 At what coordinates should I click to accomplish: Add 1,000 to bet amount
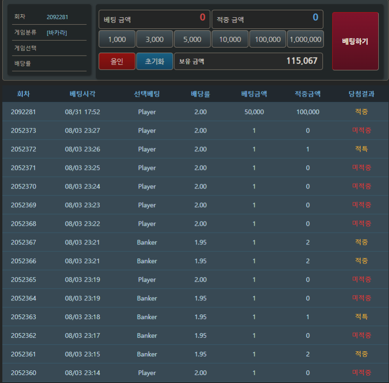(x=117, y=39)
